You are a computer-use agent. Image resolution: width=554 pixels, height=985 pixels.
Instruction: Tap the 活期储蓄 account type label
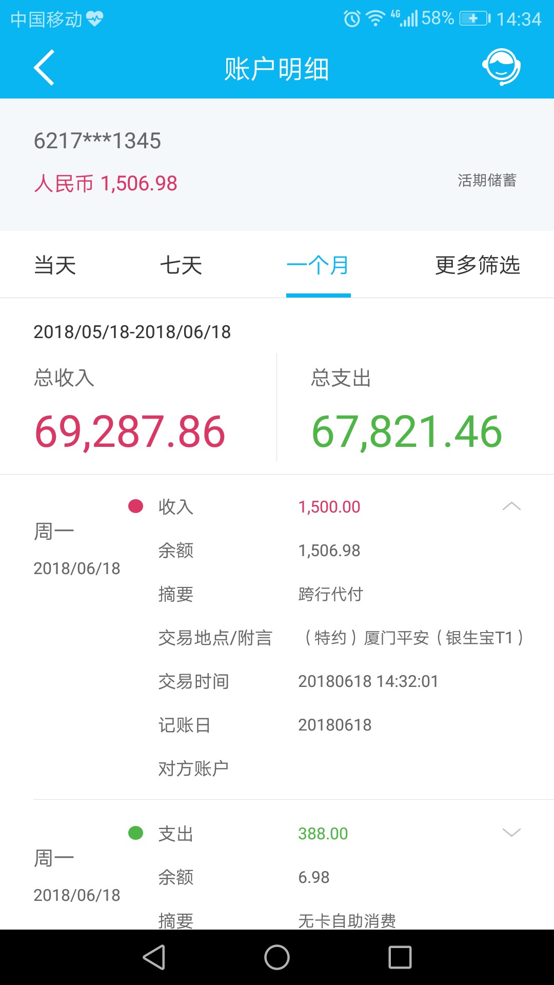pyautogui.click(x=487, y=180)
